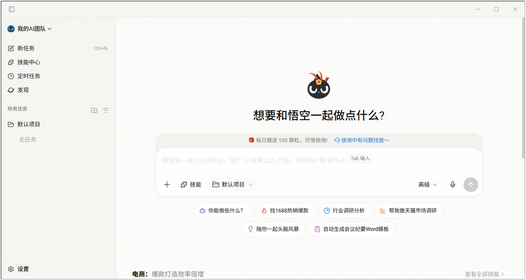Open the 技能中心 skills center
The image size is (526, 280).
[x=28, y=62]
